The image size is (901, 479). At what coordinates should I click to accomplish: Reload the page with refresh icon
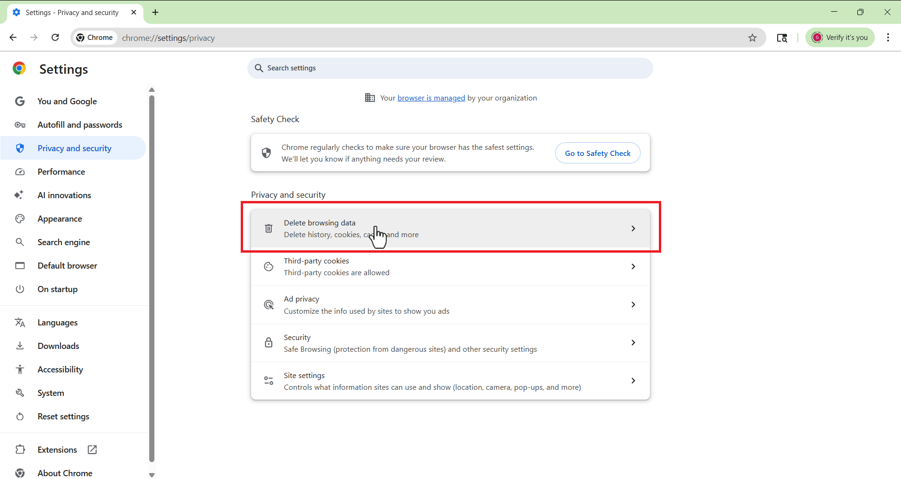pyautogui.click(x=55, y=38)
